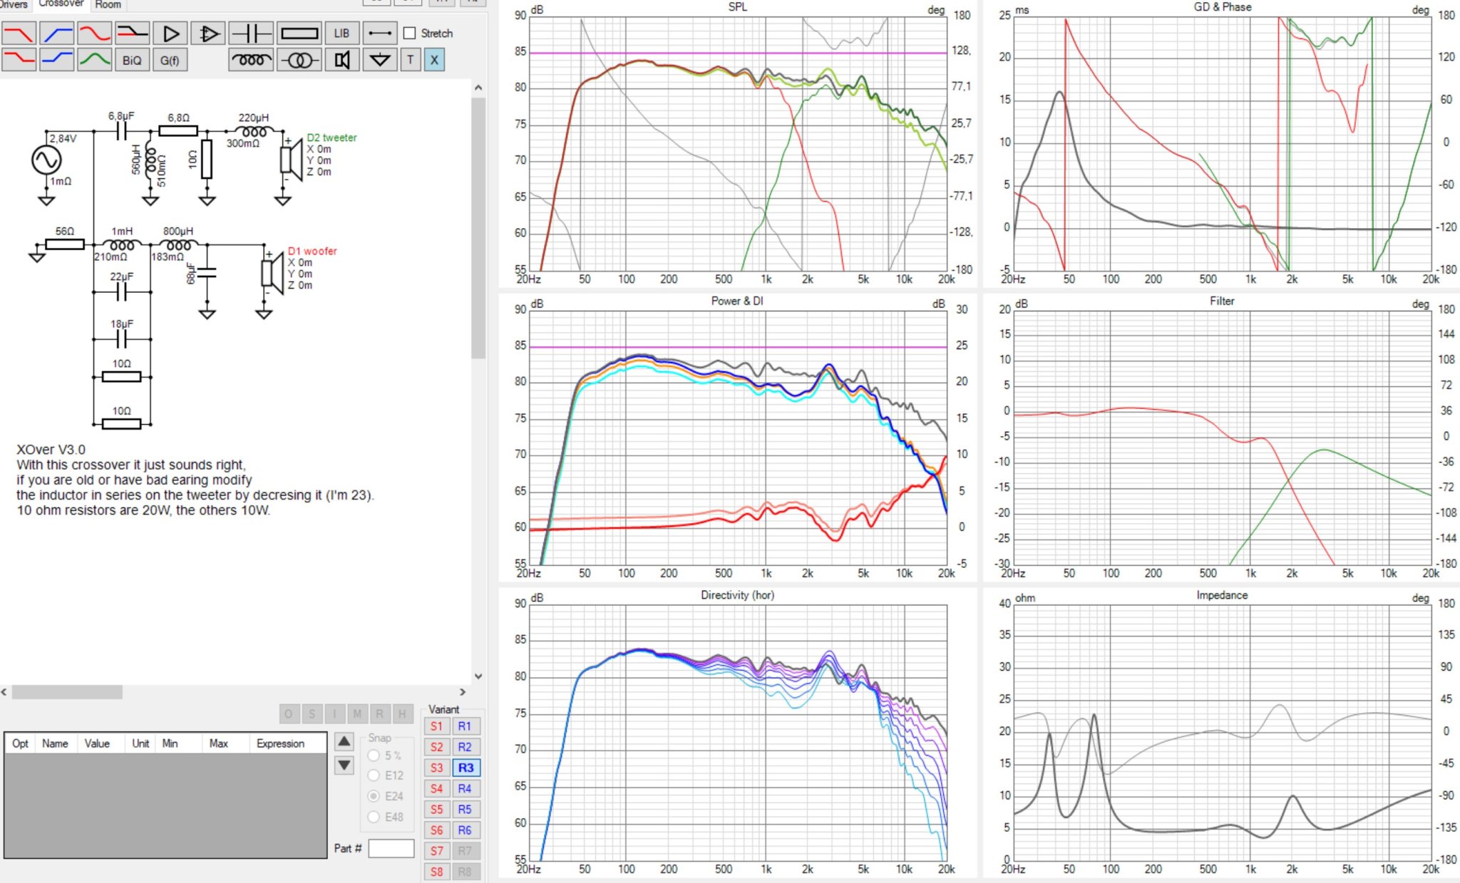The height and width of the screenshot is (883, 1460).
Task: Select the blue high-pass filter block icon
Action: click(x=56, y=33)
